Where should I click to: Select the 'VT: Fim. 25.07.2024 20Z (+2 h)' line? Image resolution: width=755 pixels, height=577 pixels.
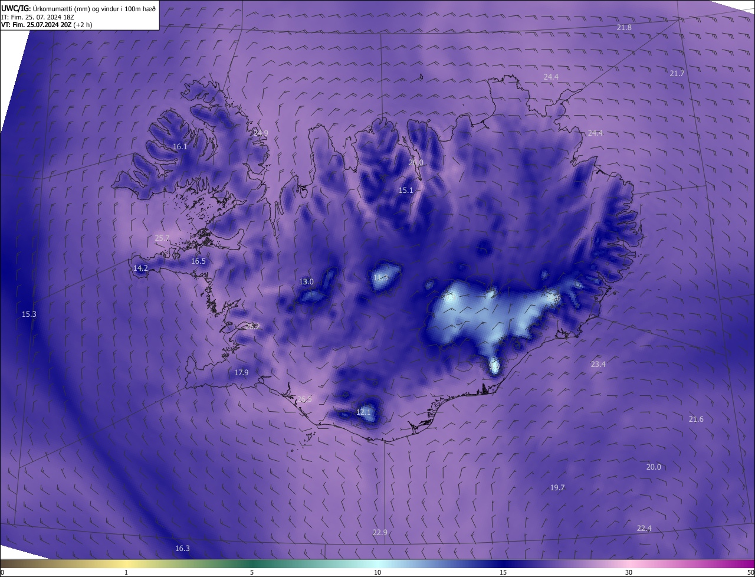tap(47, 25)
